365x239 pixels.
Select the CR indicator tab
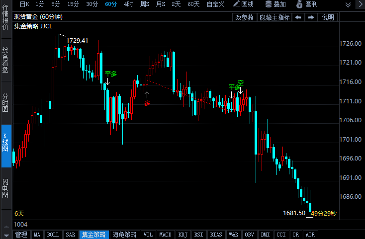296,235
